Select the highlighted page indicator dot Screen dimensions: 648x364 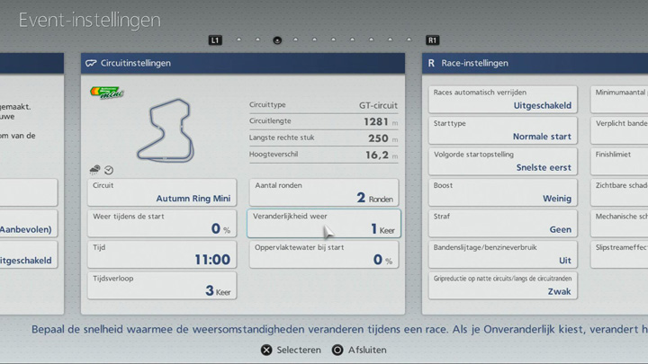point(277,40)
